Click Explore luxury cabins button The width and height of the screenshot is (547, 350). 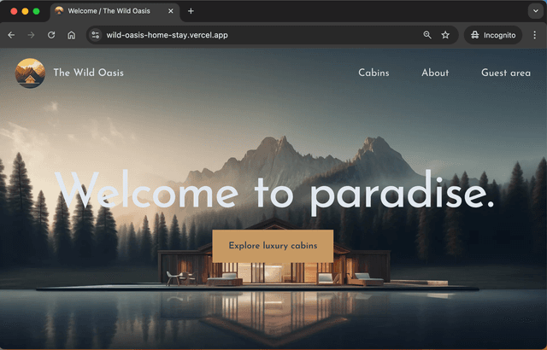273,246
